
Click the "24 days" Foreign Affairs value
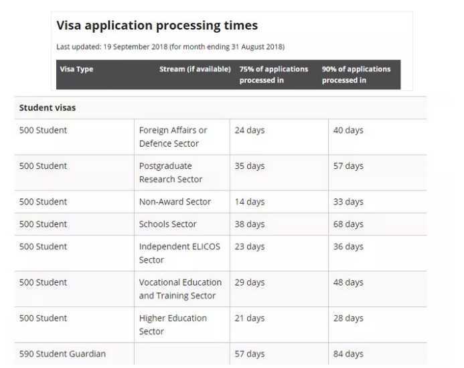tap(249, 130)
